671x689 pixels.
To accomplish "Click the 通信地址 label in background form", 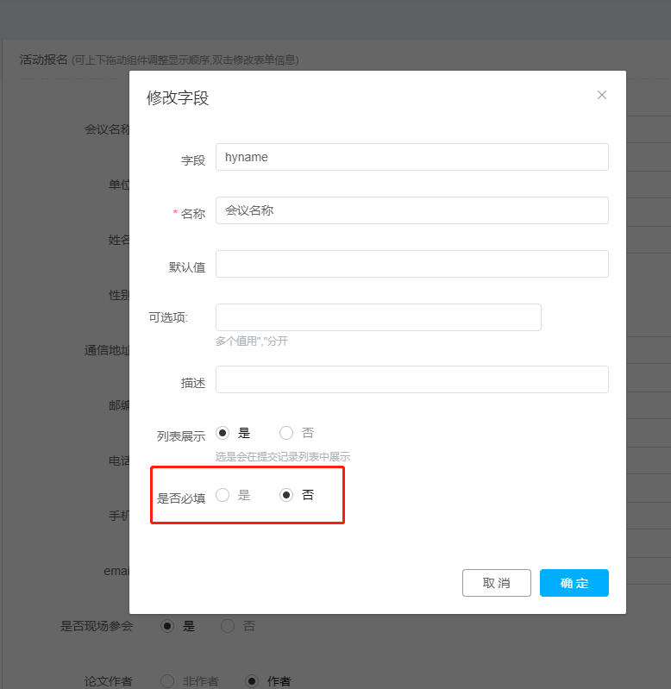I will [107, 350].
